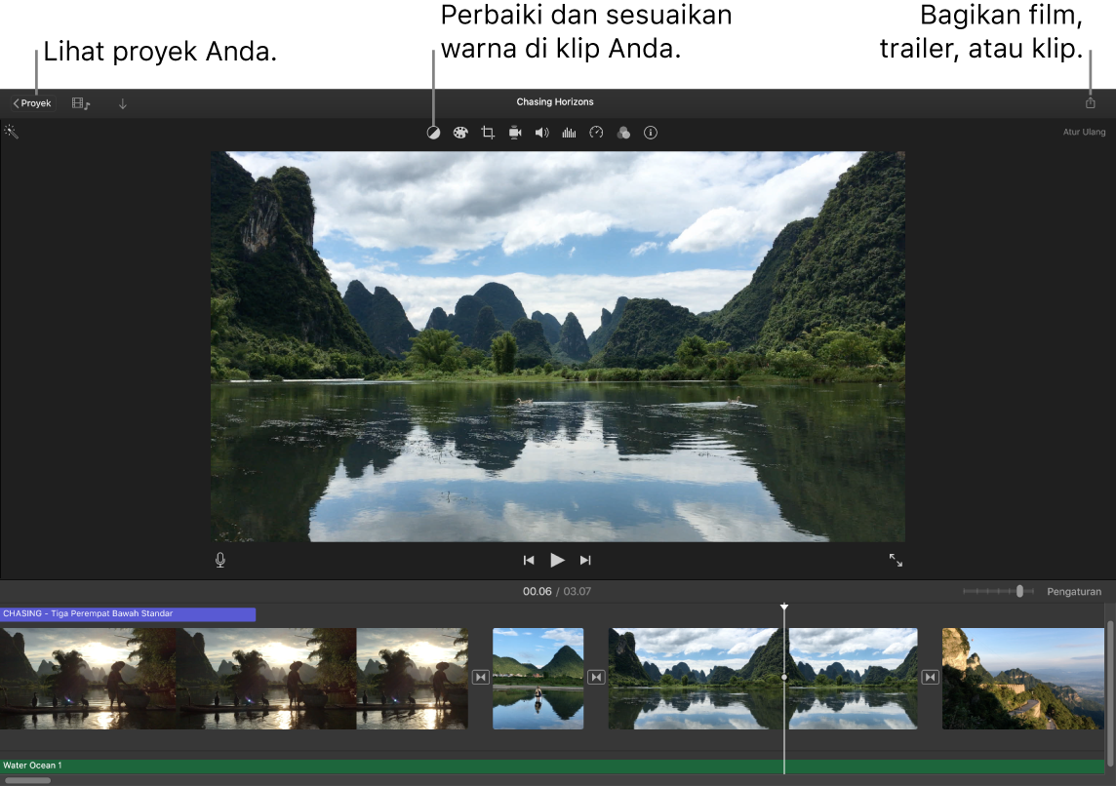Open Noise Reduction and Equalizer controls
The height and width of the screenshot is (786, 1116).
click(x=569, y=133)
